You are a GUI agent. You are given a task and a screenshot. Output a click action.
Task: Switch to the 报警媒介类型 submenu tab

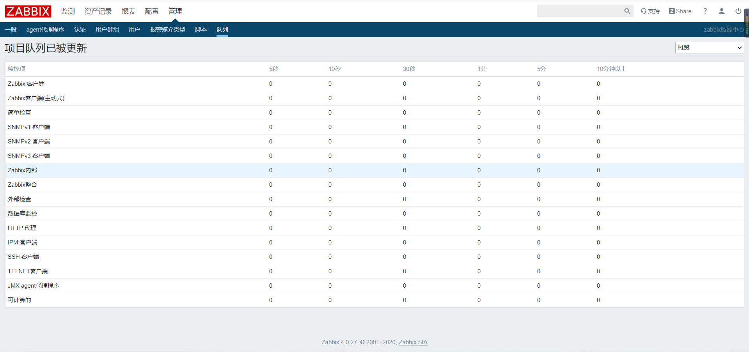click(168, 30)
